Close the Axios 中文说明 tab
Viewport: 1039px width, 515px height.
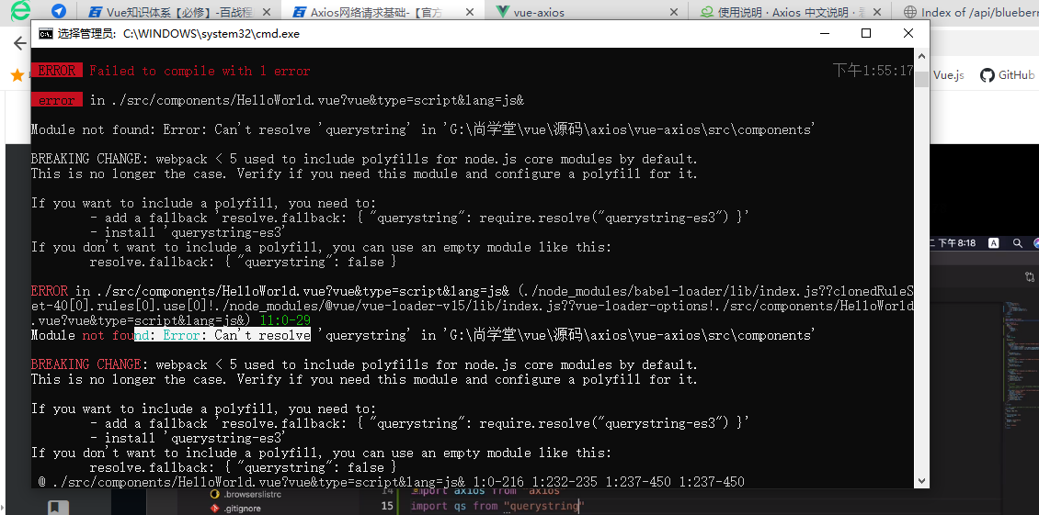pyautogui.click(x=876, y=12)
